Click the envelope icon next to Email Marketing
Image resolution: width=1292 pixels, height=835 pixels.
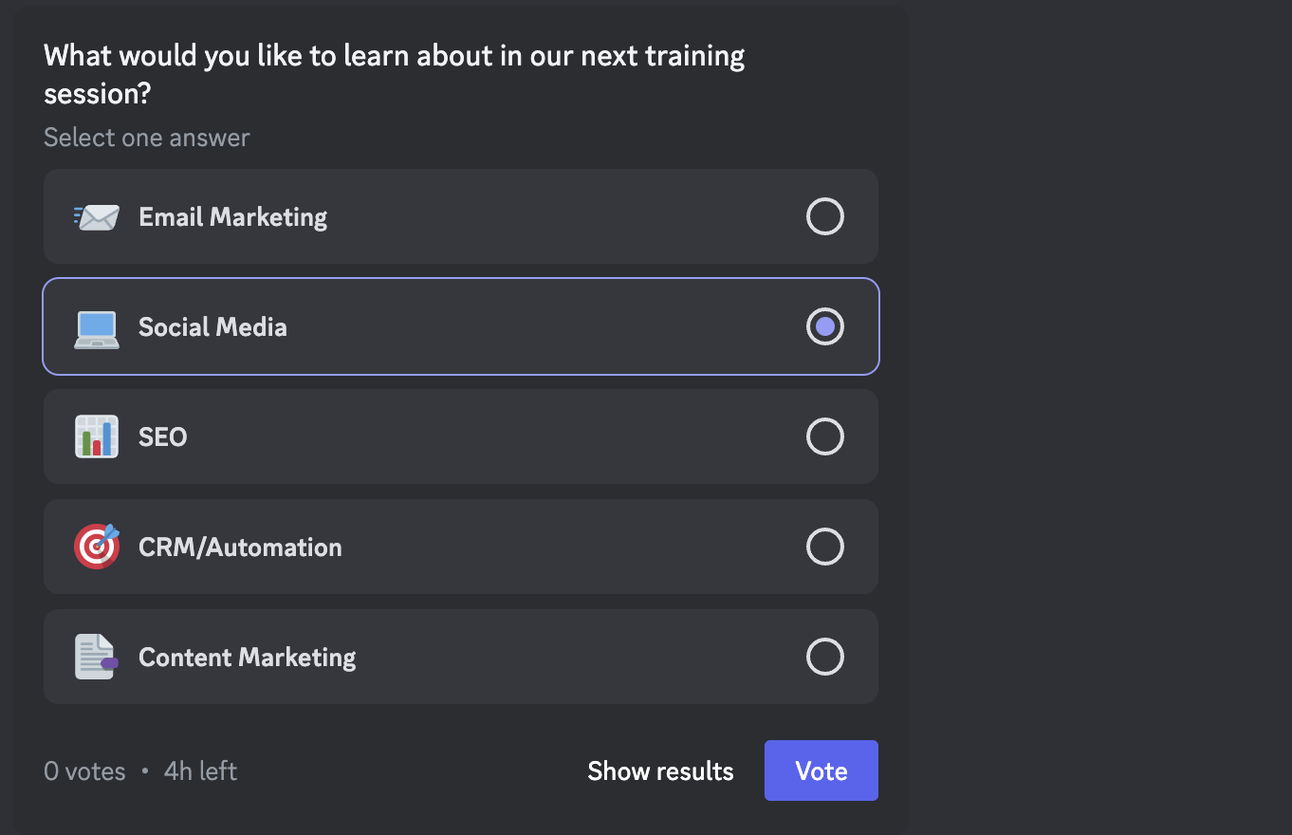[95, 216]
